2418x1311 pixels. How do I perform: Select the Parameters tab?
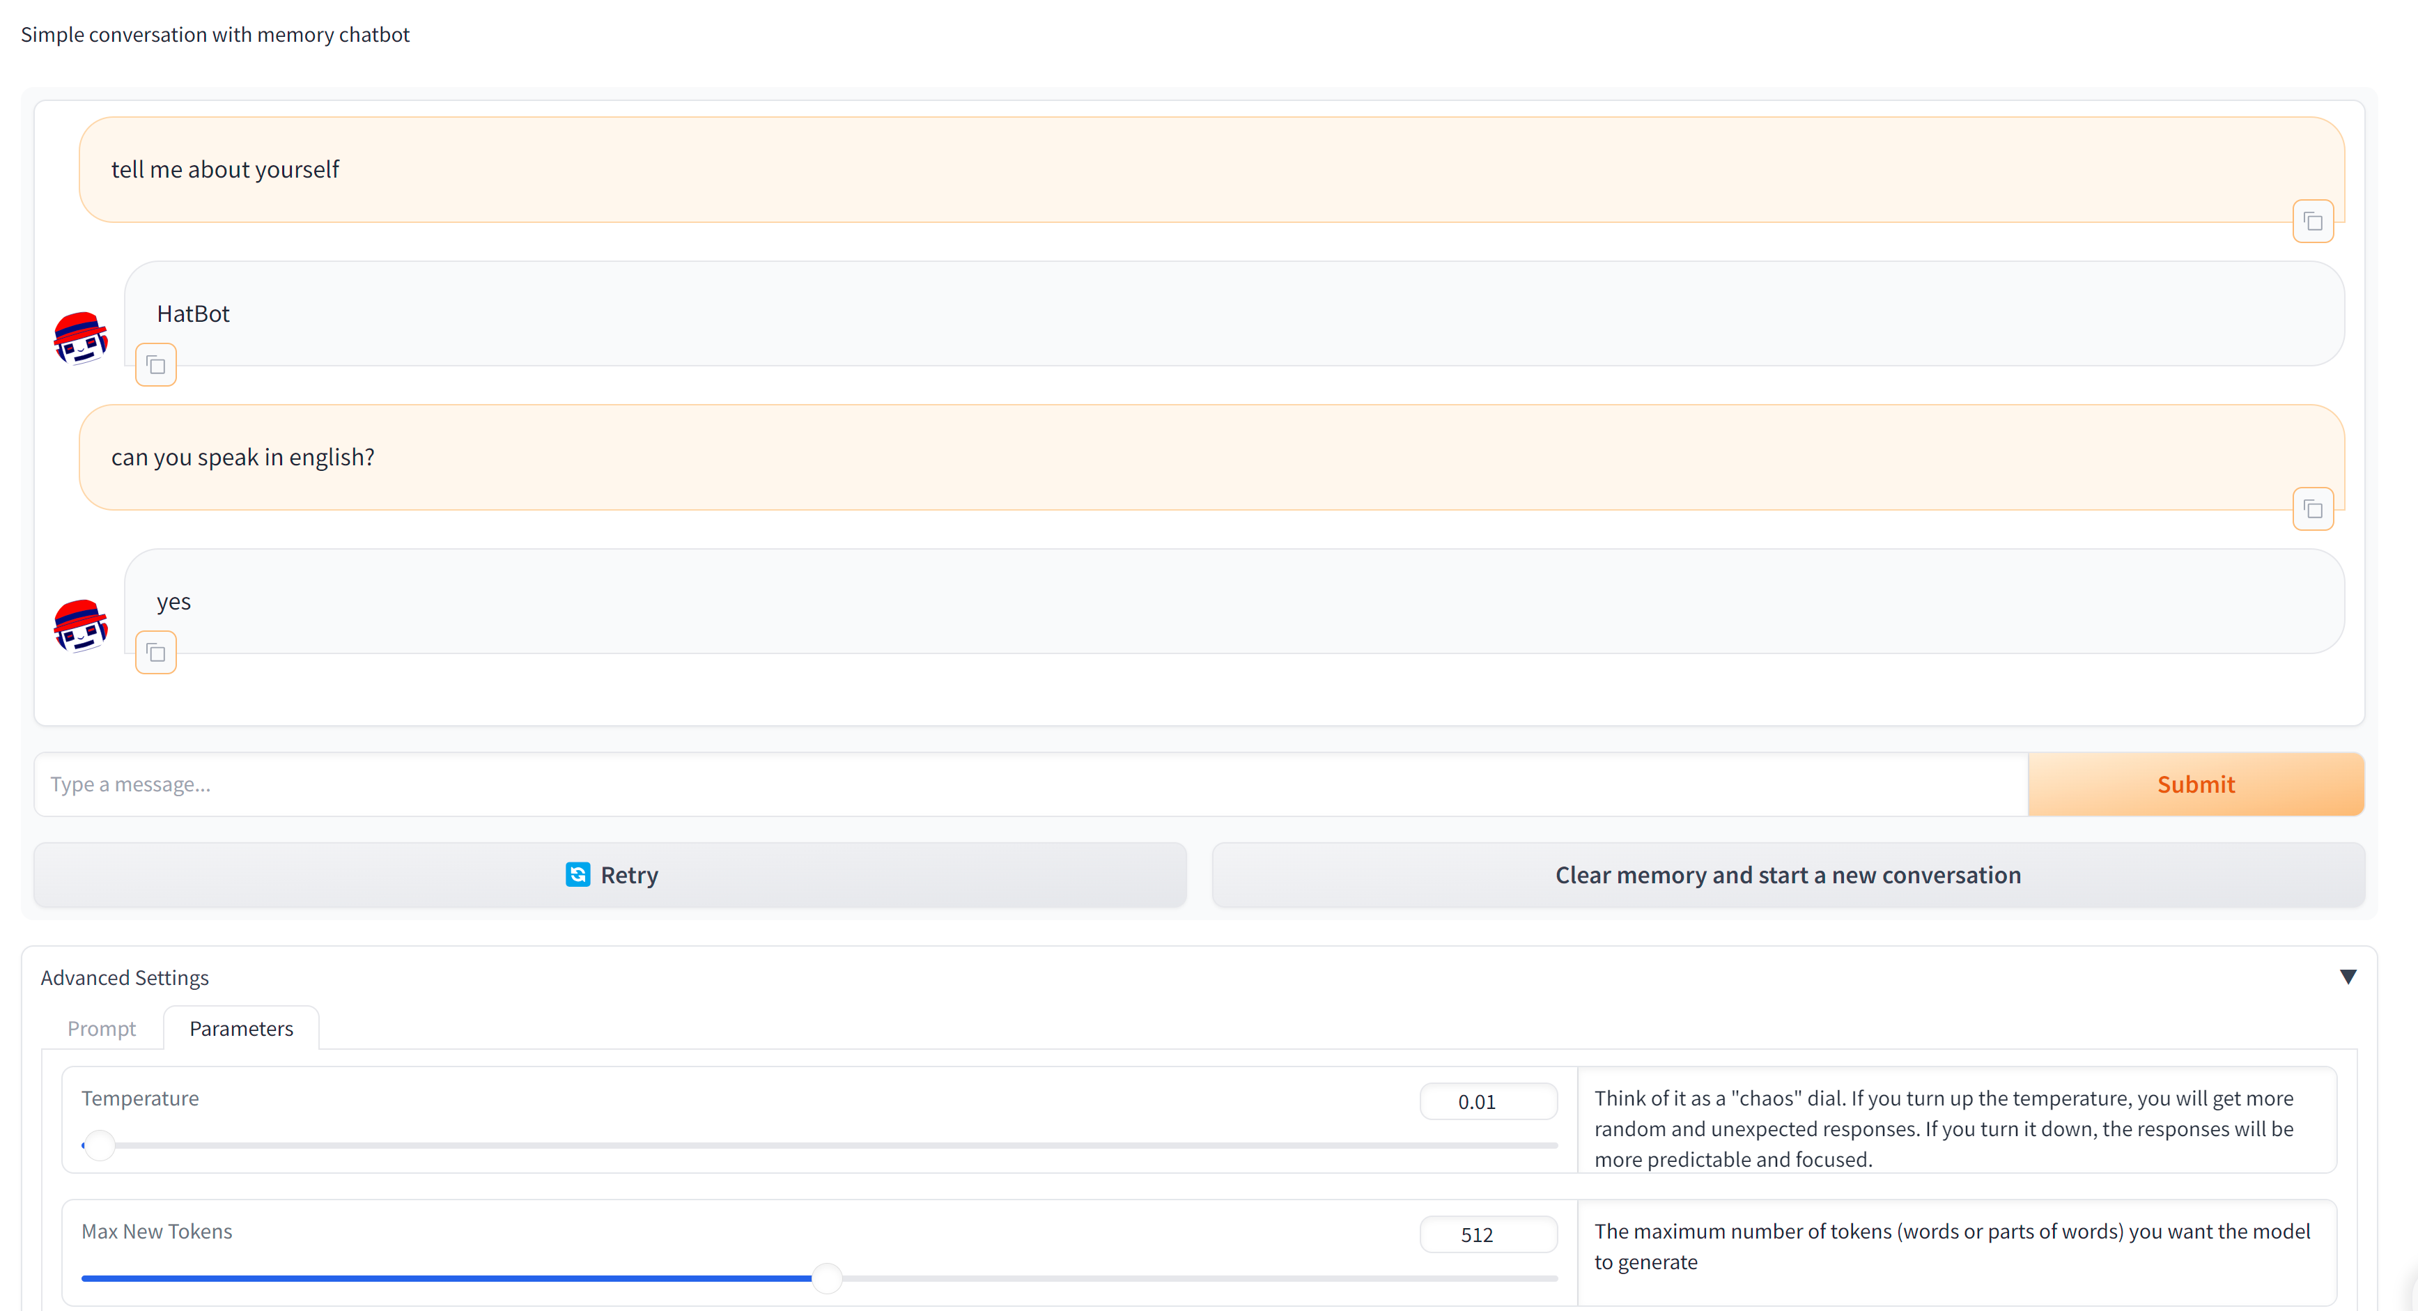pyautogui.click(x=241, y=1029)
